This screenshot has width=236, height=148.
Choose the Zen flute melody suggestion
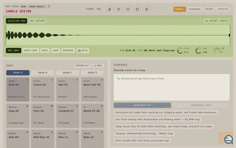pyautogui.click(x=158, y=120)
